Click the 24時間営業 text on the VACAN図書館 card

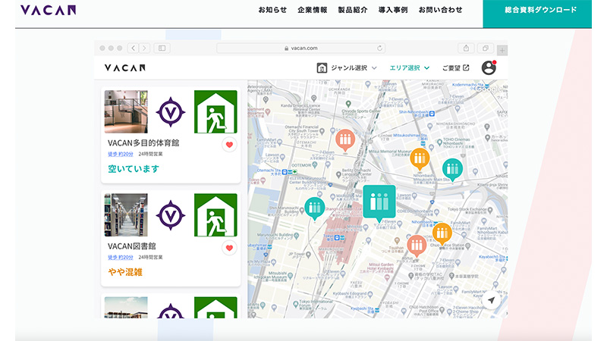[150, 257]
